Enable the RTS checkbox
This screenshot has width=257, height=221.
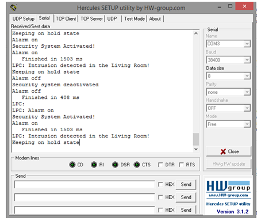tap(181, 165)
